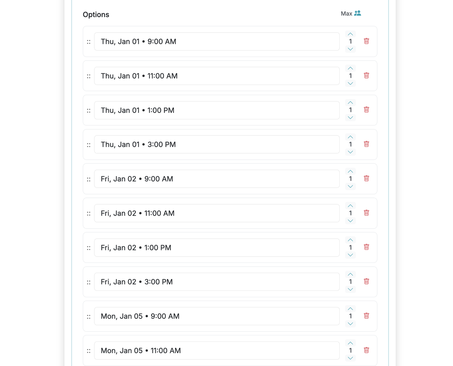Viewport: 453px width, 366px height.
Task: Delete the Thu, Jan 01 3:00 PM option
Action: (366, 144)
